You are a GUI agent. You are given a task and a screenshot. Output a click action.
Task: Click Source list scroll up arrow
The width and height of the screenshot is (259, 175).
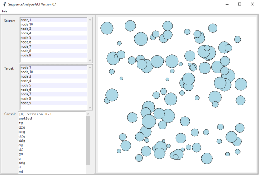tap(90, 19)
